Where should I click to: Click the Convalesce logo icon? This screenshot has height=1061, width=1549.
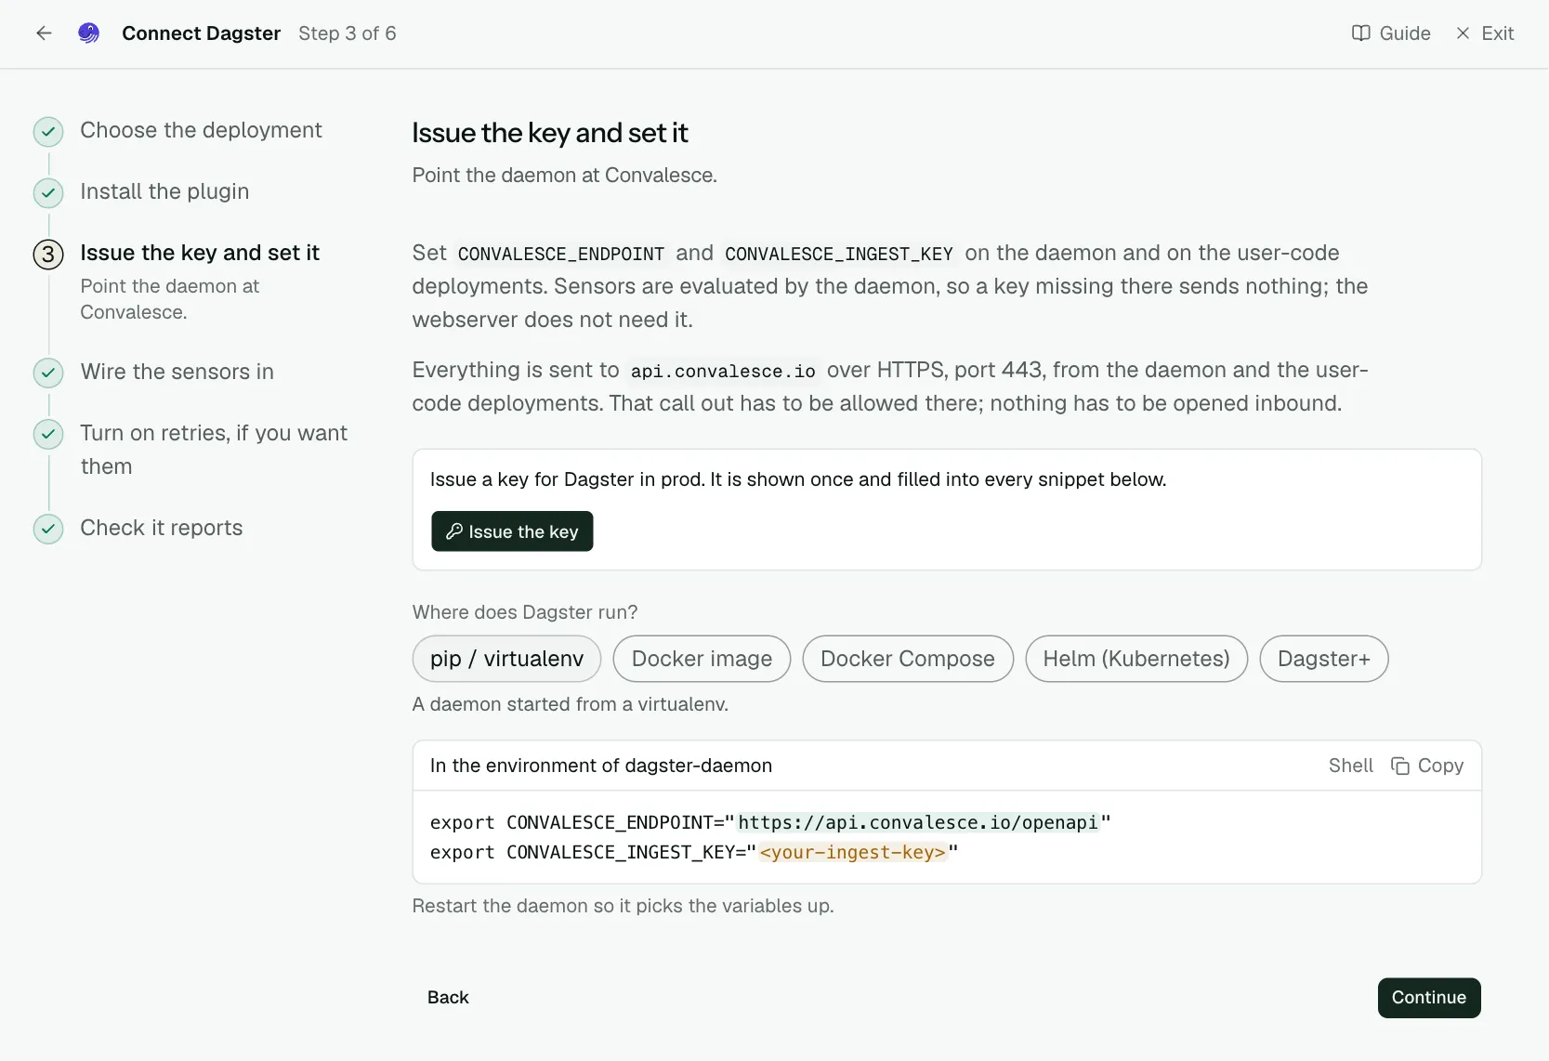pos(88,33)
